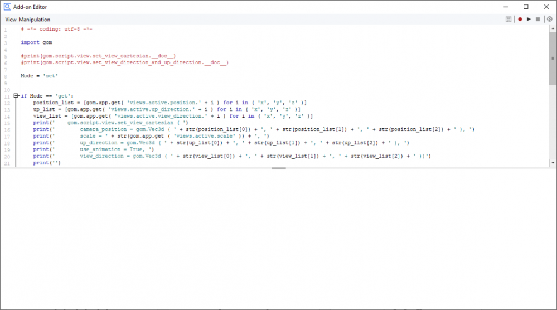Screen dimensions: 557x310
Task: Click line number 8 in the gutter
Action: click(6, 77)
